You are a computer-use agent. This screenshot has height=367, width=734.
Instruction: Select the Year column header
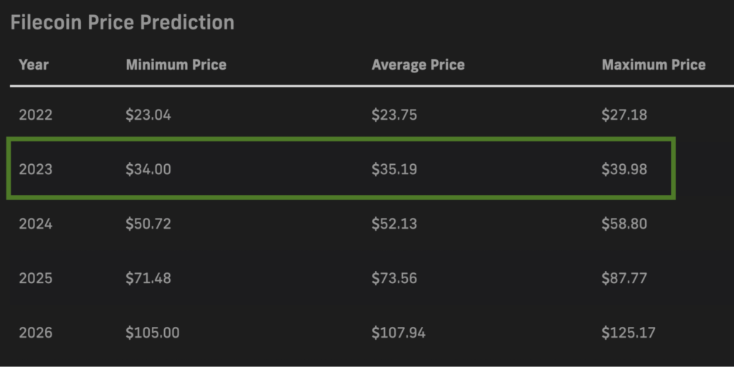pos(34,65)
